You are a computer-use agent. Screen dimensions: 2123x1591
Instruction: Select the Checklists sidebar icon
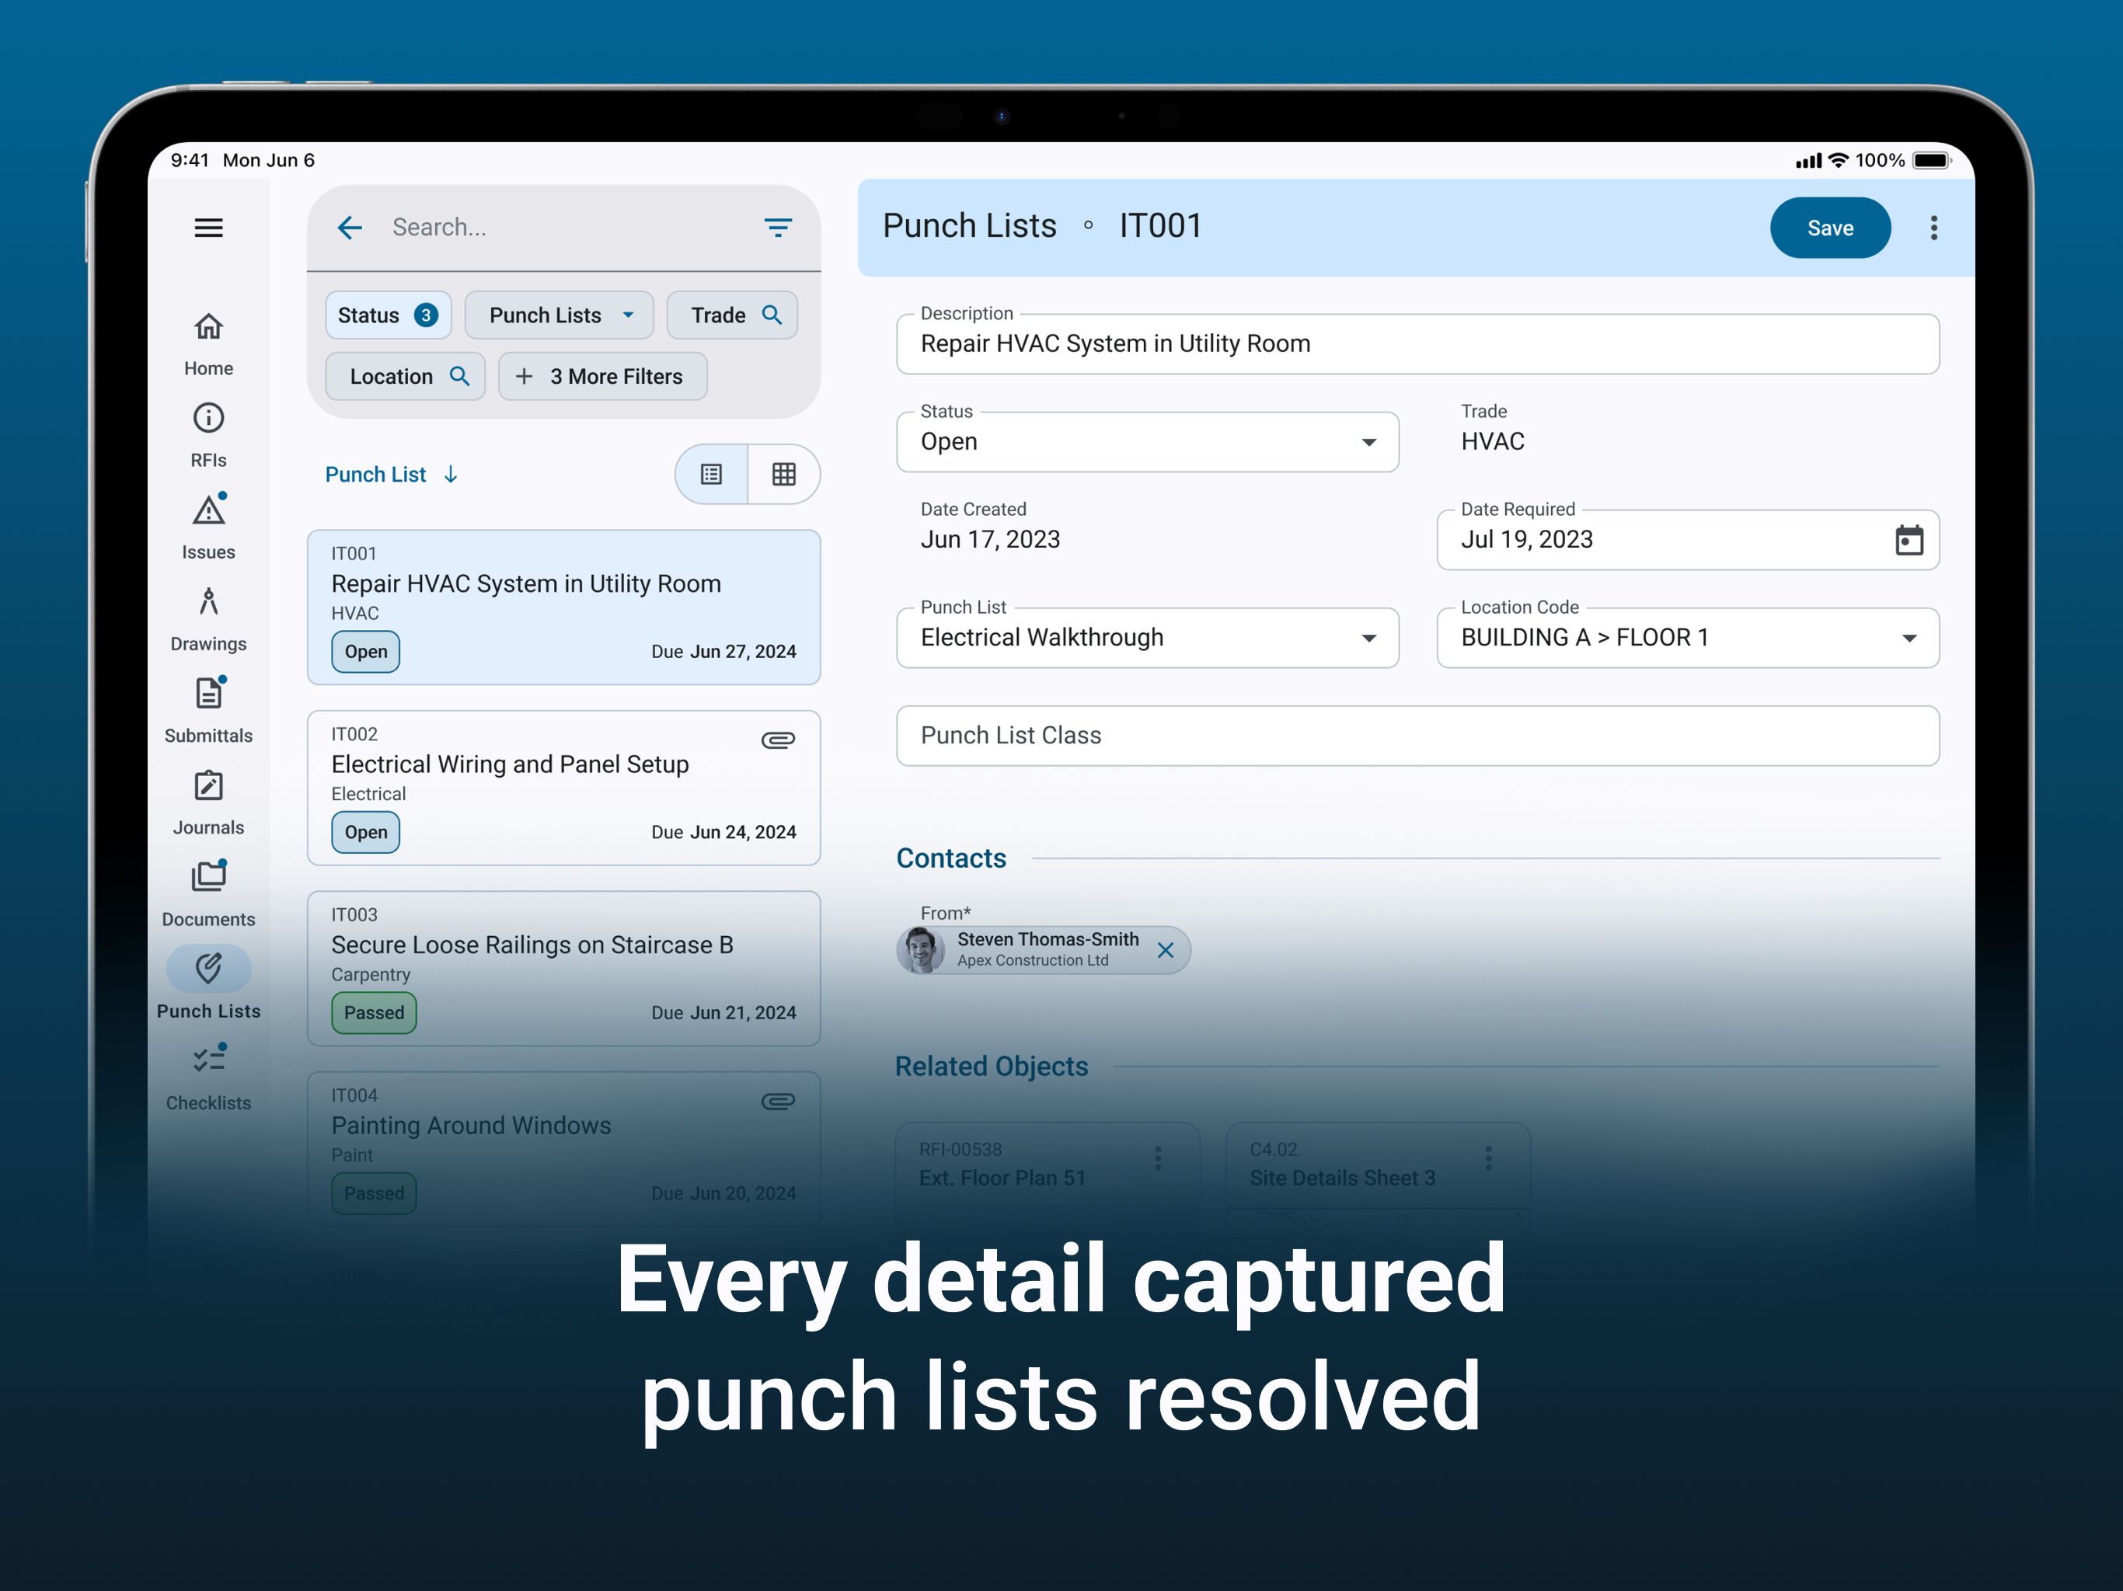pyautogui.click(x=207, y=1058)
